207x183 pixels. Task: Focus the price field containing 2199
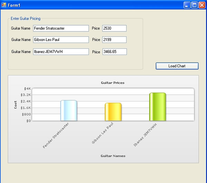(114, 40)
